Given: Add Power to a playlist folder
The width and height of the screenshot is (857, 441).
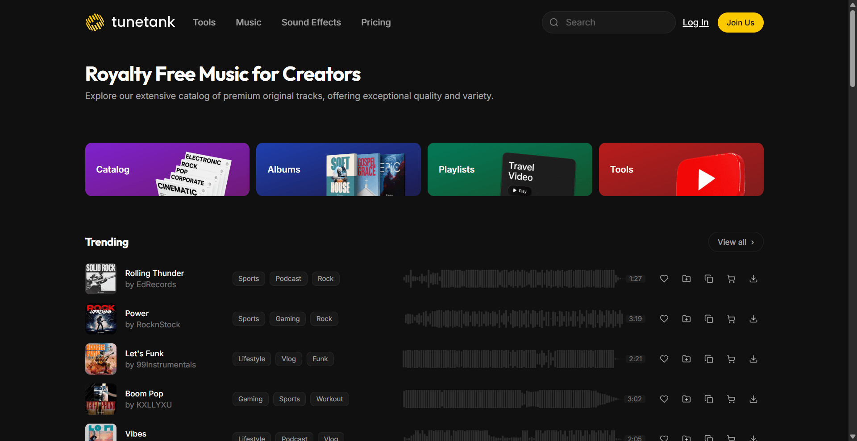Looking at the screenshot, I should (686, 319).
